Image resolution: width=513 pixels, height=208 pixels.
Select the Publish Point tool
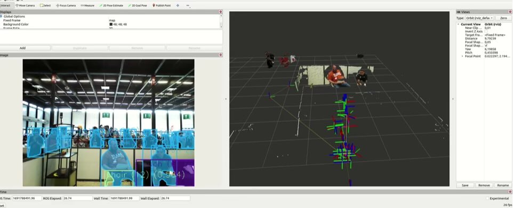162,5
